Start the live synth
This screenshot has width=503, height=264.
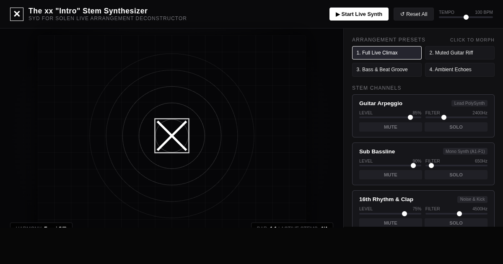[359, 14]
